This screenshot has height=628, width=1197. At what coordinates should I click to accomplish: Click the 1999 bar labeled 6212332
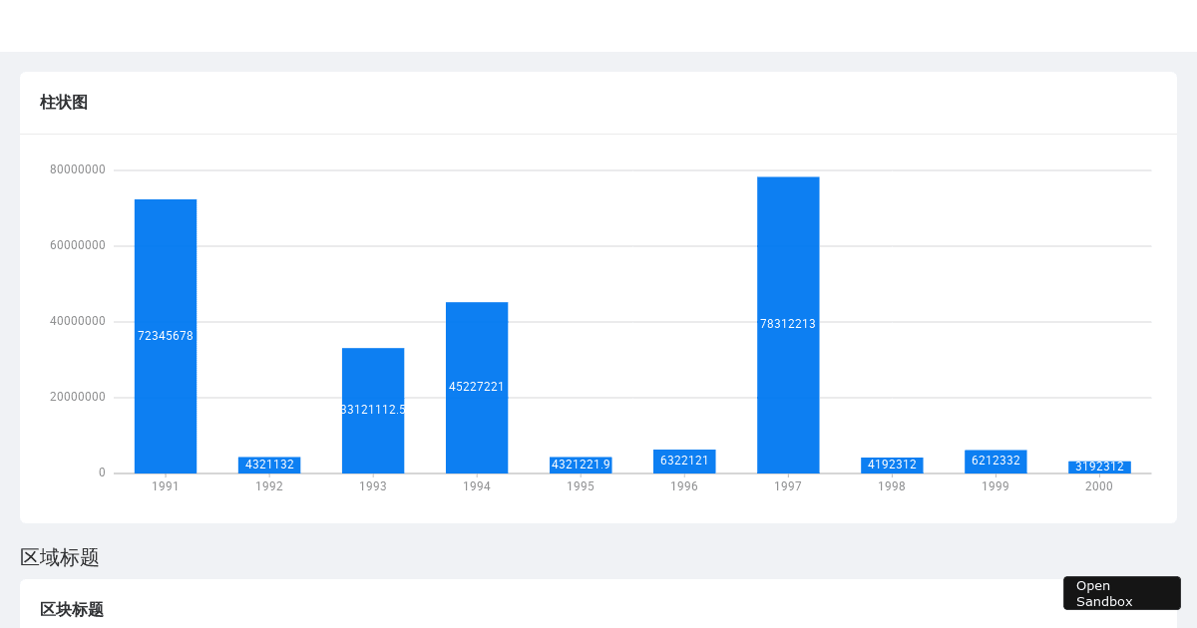996,462
